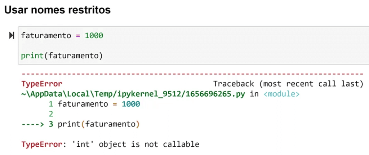Run the cell with the play icon
This screenshot has height=155, width=369.
pos(12,36)
